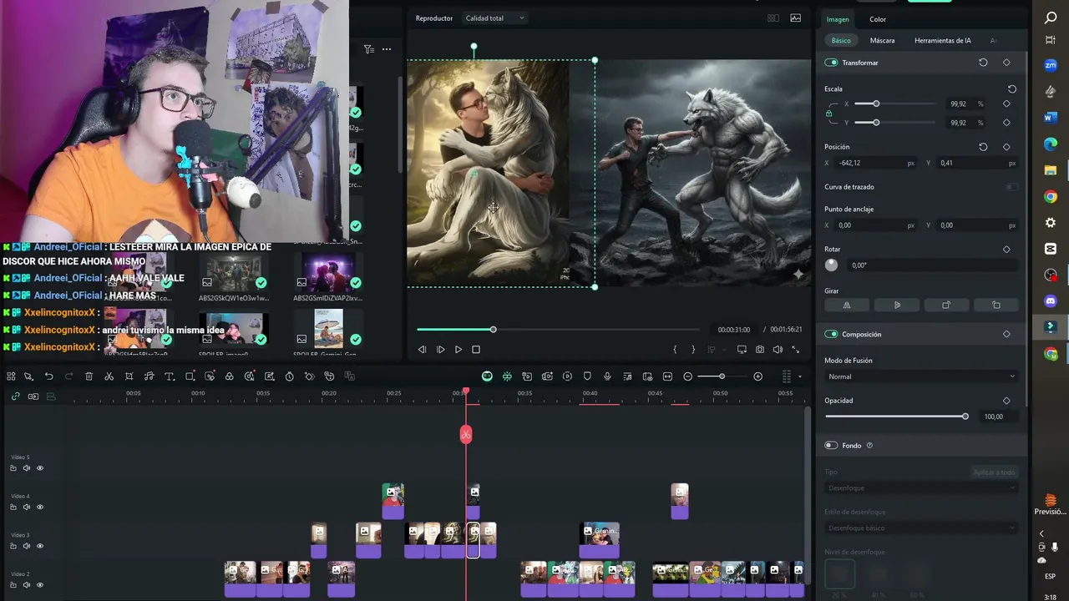Image resolution: width=1069 pixels, height=601 pixels.
Task: Toggle the timeline link chain icon
Action: 15,396
